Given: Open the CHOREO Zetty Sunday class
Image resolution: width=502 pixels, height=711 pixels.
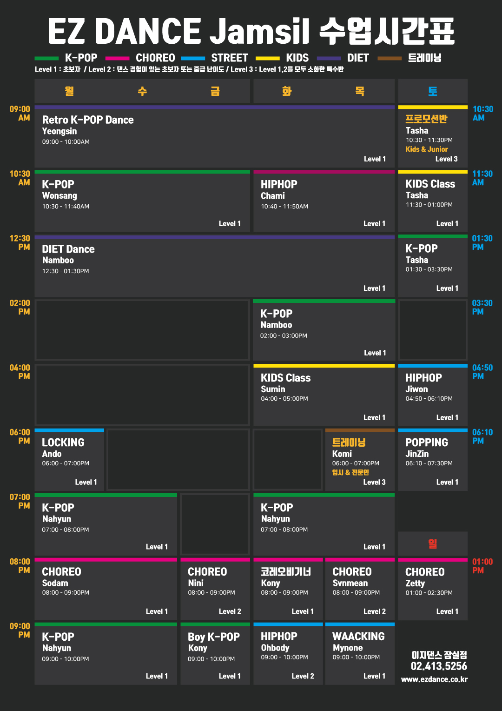Looking at the screenshot, I should 433,590.
